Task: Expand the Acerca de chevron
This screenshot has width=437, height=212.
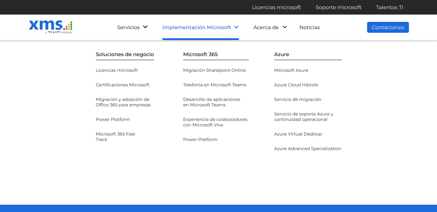Action: coord(285,27)
